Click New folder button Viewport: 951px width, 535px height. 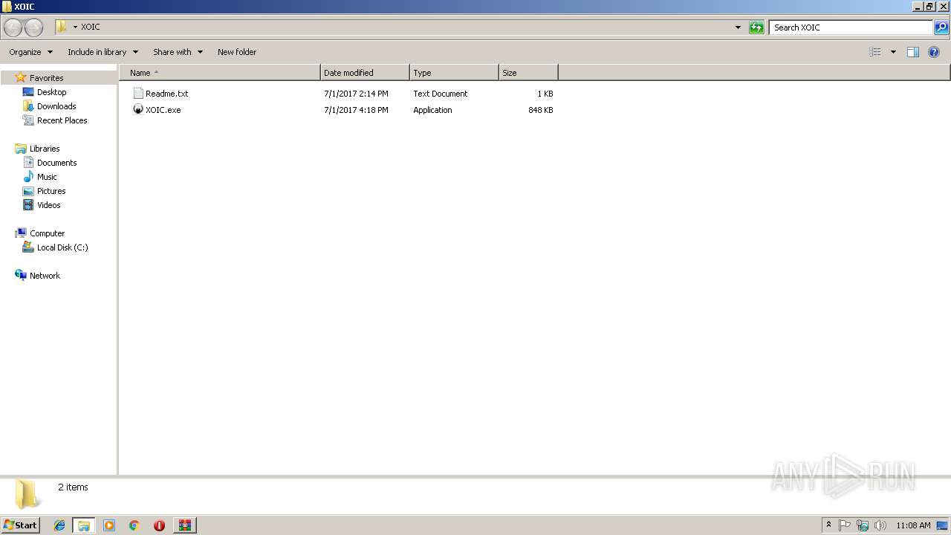(237, 52)
